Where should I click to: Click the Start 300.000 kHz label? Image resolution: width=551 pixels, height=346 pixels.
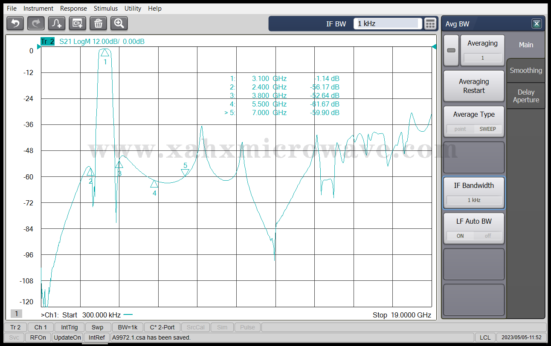[91, 315]
